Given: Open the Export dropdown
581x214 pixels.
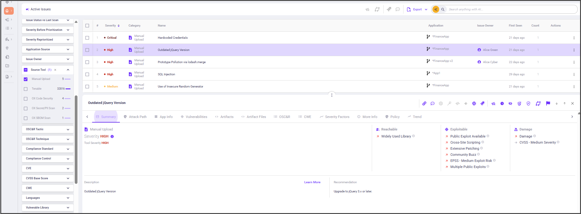Looking at the screenshot, I should point(417,9).
